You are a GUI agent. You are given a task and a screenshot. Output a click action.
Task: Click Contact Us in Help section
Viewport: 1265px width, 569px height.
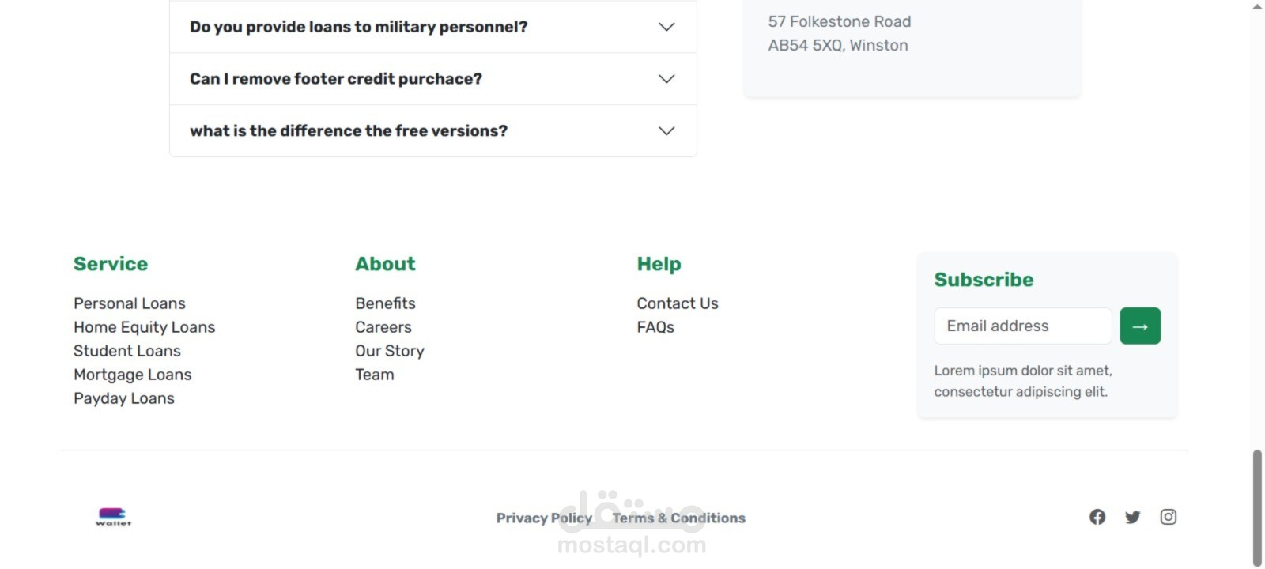coord(678,303)
